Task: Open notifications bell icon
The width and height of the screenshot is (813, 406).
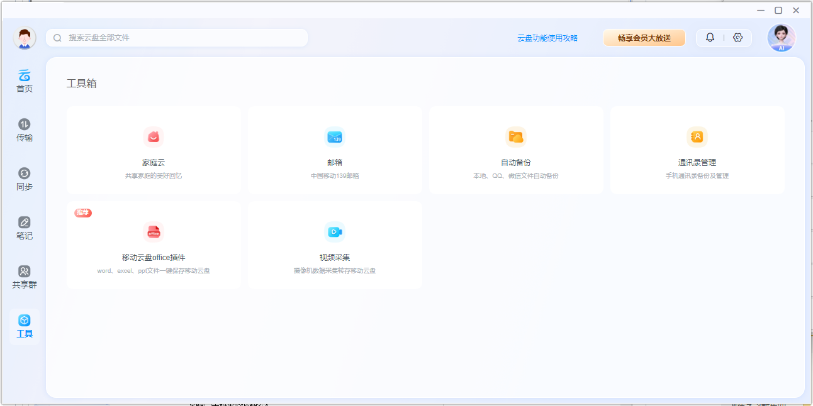Action: (x=710, y=38)
